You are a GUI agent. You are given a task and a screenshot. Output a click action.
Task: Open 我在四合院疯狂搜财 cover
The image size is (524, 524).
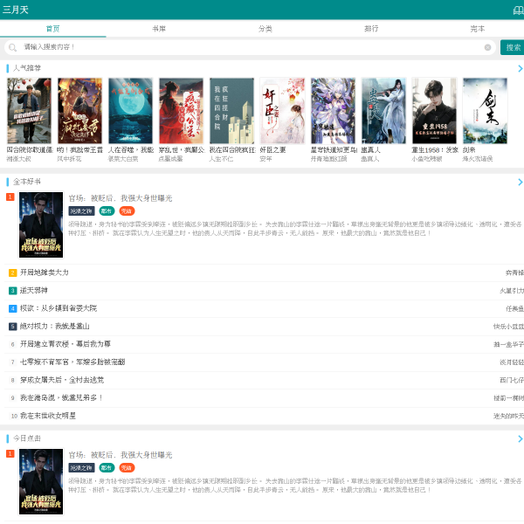coord(232,111)
